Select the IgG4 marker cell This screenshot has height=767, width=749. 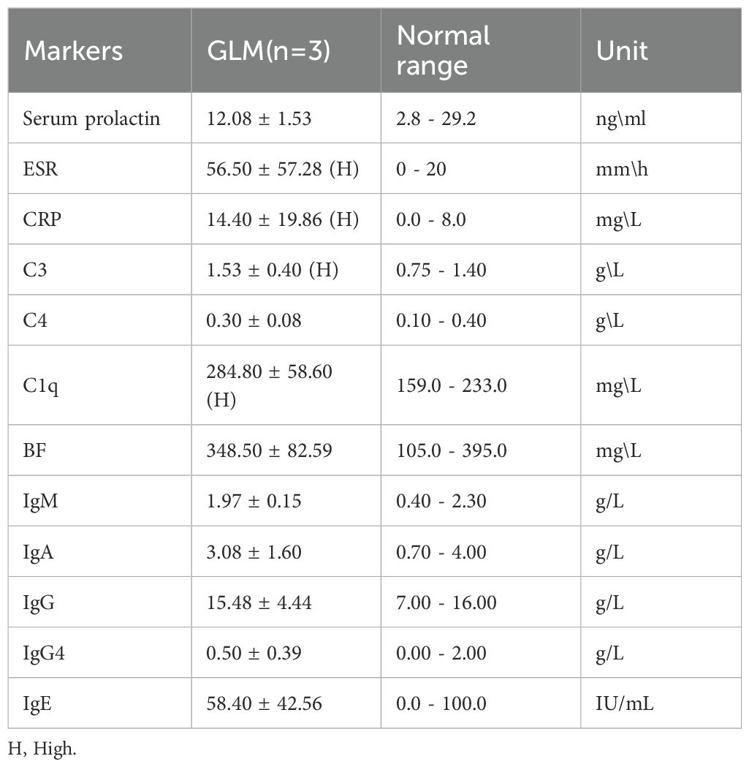[x=43, y=653]
